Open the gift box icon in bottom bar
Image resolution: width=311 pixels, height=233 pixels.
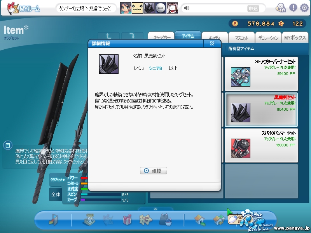pos(127,219)
